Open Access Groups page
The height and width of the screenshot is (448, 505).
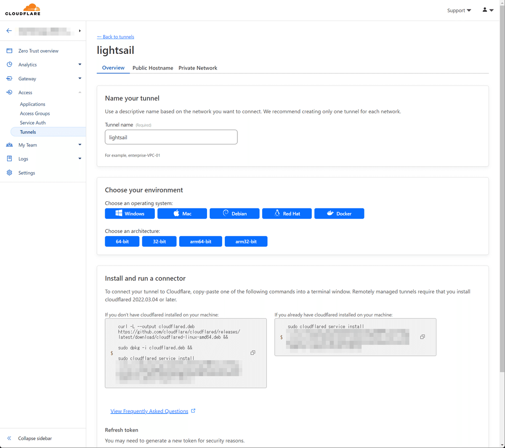35,114
